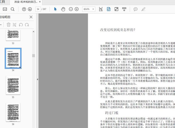
Task: Click the page number field showing 54
Action: click(x=38, y=9)
